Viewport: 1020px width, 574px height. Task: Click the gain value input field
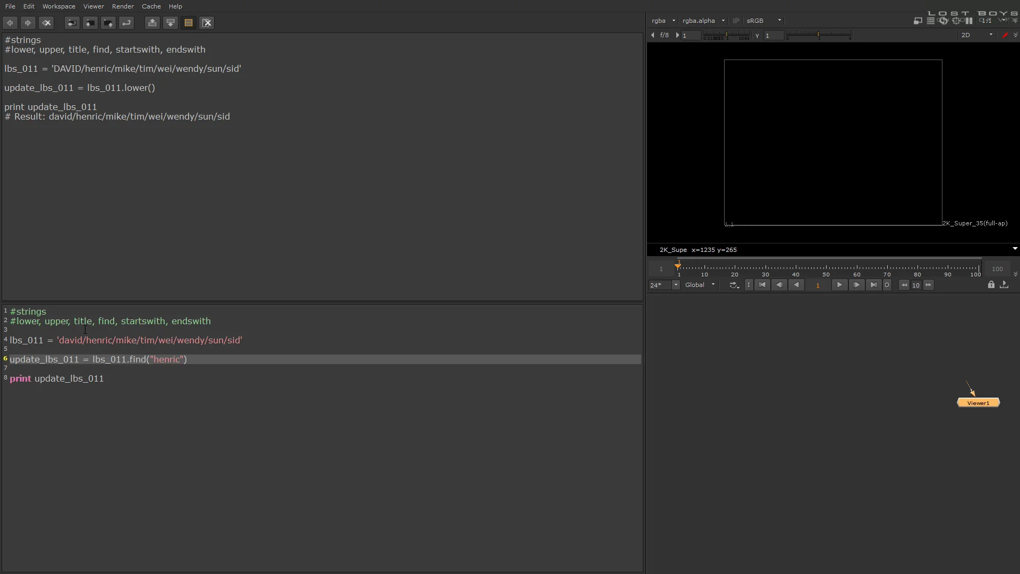[x=691, y=36]
